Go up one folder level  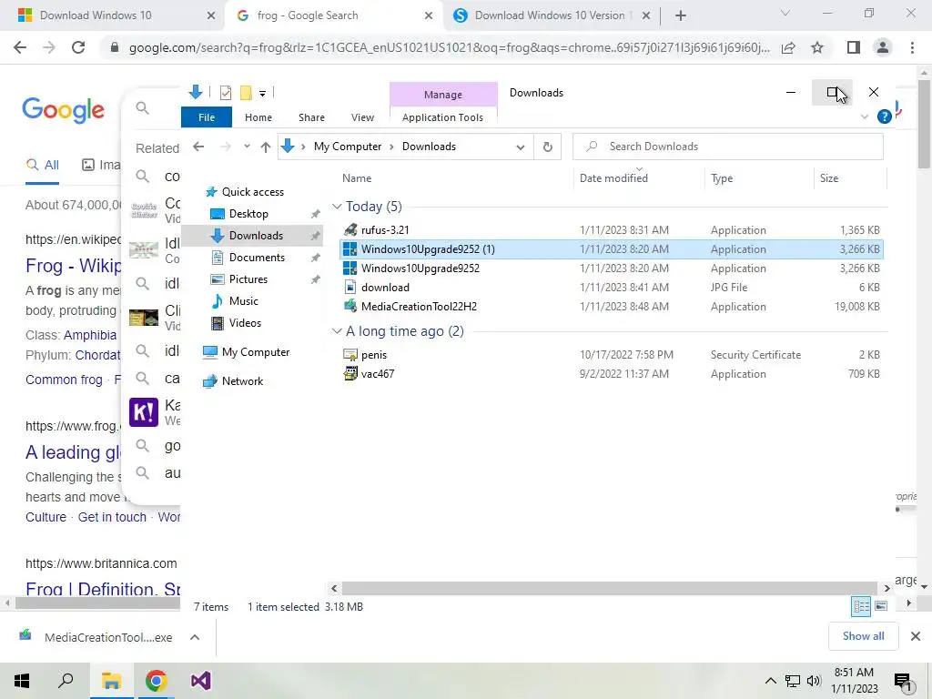click(x=265, y=147)
